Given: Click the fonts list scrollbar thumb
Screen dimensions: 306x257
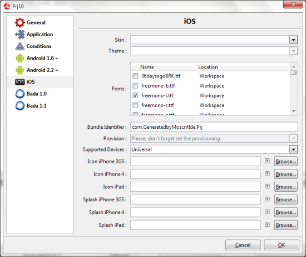Looking at the screenshot, I should [294, 72].
